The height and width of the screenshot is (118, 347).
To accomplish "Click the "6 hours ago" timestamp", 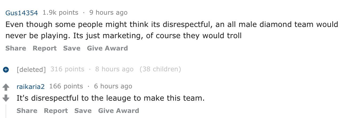I will click(x=113, y=86).
